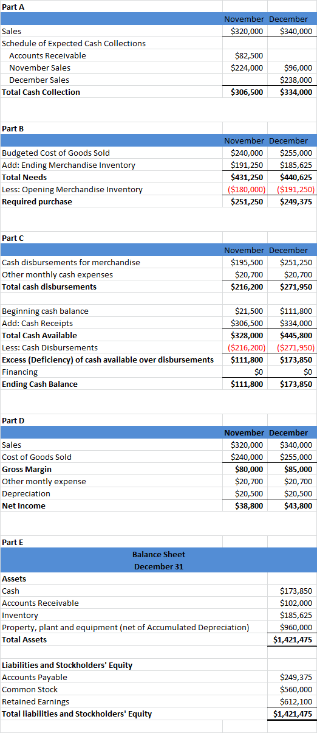
Task: Click the $82,500 Accounts Receivable value
Action: [248, 55]
